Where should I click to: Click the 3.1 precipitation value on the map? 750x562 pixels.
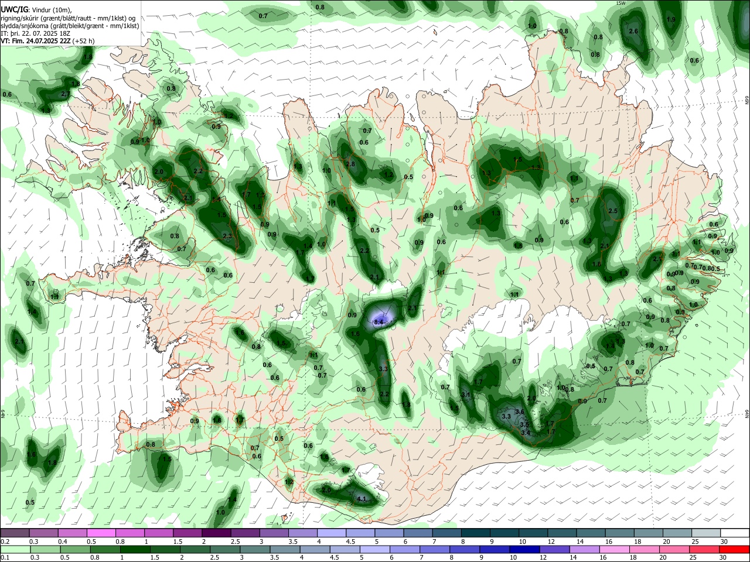pyautogui.click(x=466, y=396)
